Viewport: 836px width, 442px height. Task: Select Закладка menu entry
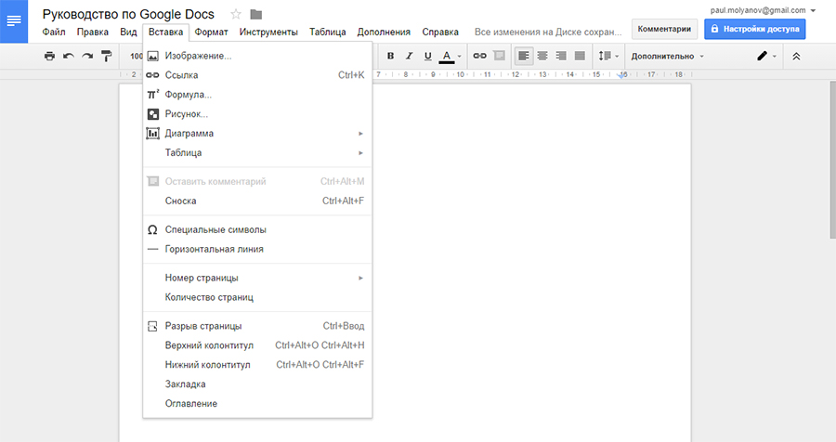click(257, 383)
